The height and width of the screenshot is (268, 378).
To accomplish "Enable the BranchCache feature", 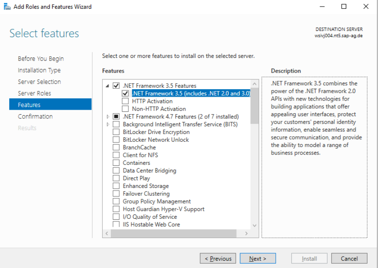I will point(116,147).
